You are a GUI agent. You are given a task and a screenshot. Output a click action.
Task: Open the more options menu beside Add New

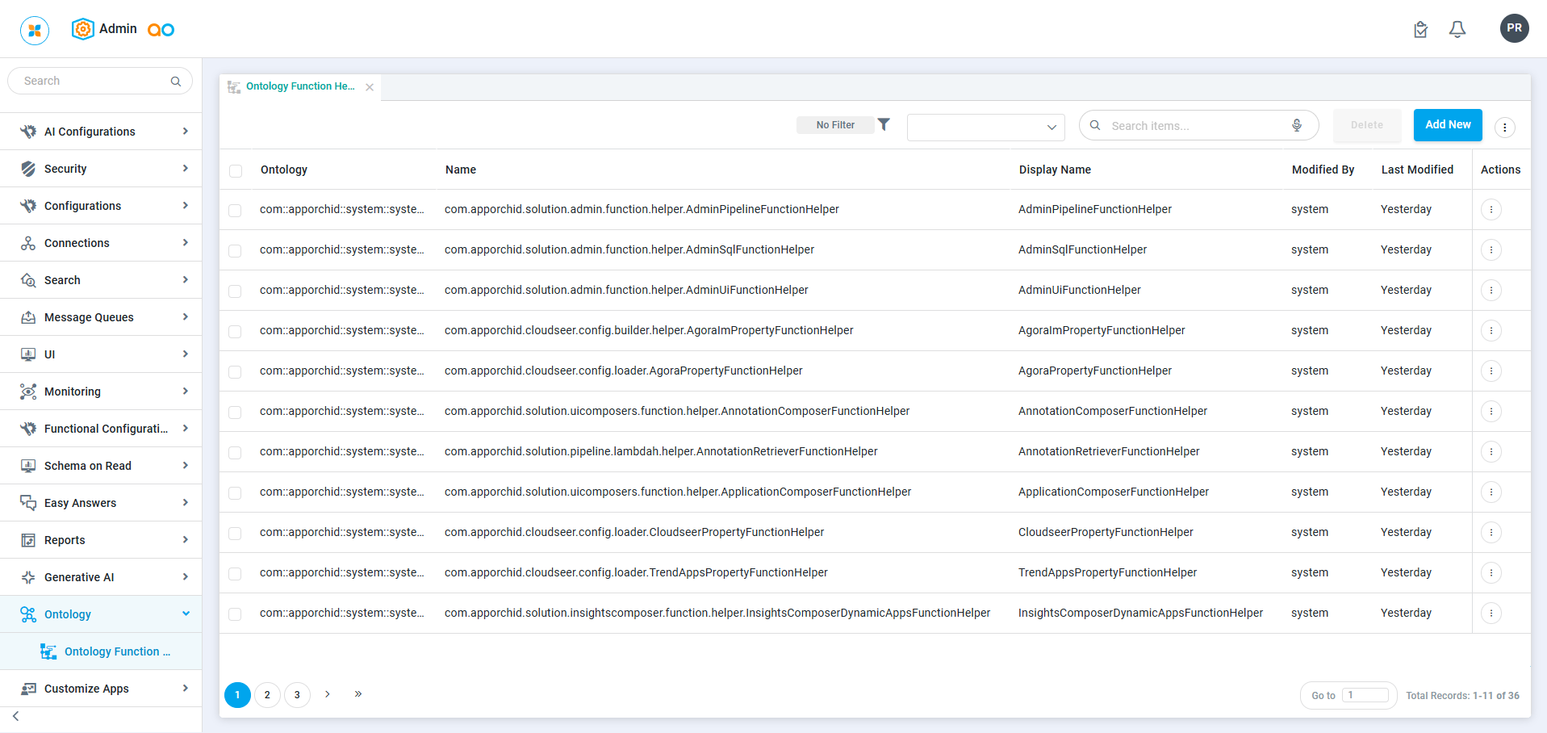point(1504,127)
